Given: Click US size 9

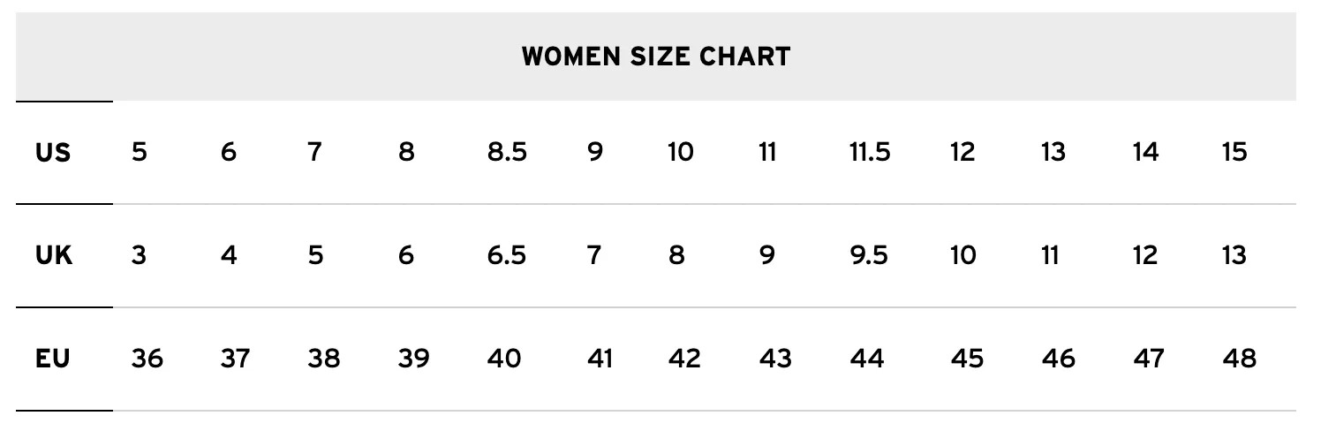Looking at the screenshot, I should (x=595, y=153).
